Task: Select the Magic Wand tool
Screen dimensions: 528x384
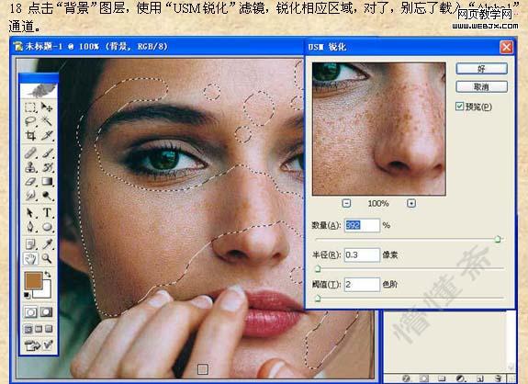Action: [47, 120]
